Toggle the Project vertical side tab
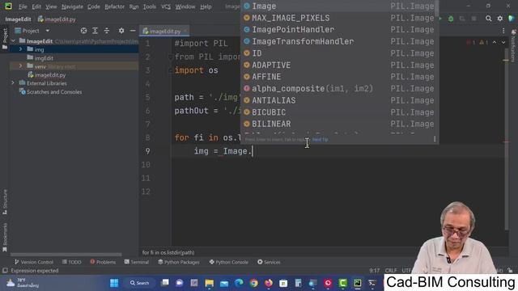 [x=5, y=39]
